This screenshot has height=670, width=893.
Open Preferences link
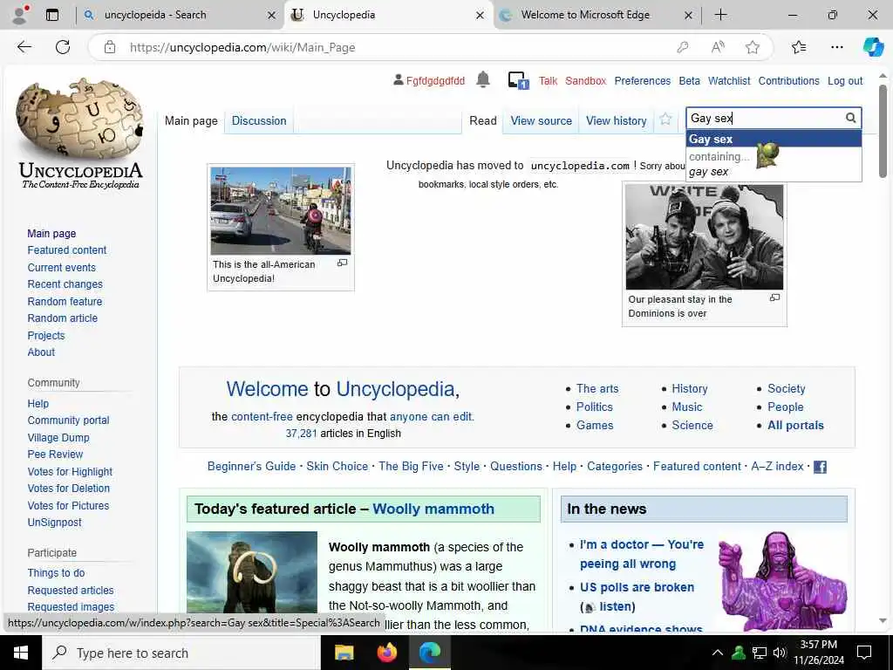pos(643,81)
